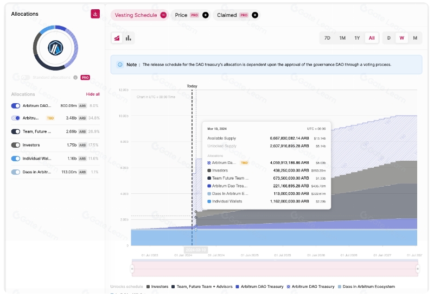Add Price chart with plus icon

[x=206, y=15]
